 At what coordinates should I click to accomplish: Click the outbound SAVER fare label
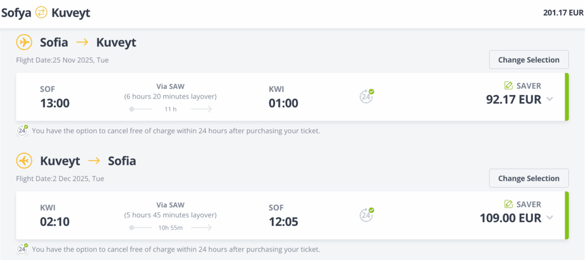click(529, 86)
